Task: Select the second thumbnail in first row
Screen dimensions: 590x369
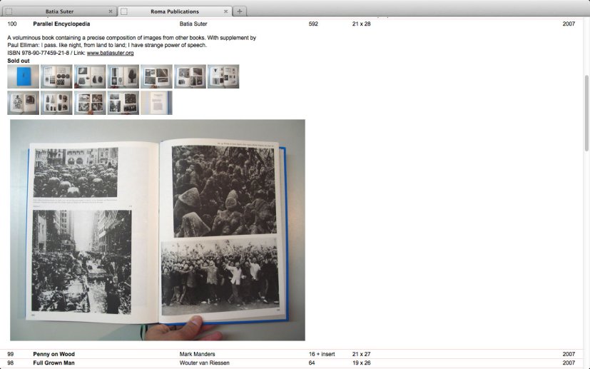Action: click(x=56, y=76)
